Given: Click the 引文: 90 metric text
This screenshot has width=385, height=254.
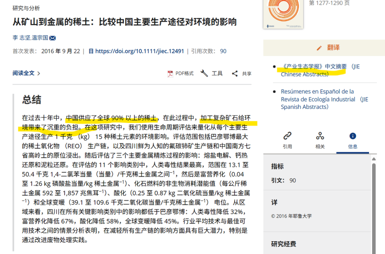Looking at the screenshot, I should pyautogui.click(x=284, y=180).
